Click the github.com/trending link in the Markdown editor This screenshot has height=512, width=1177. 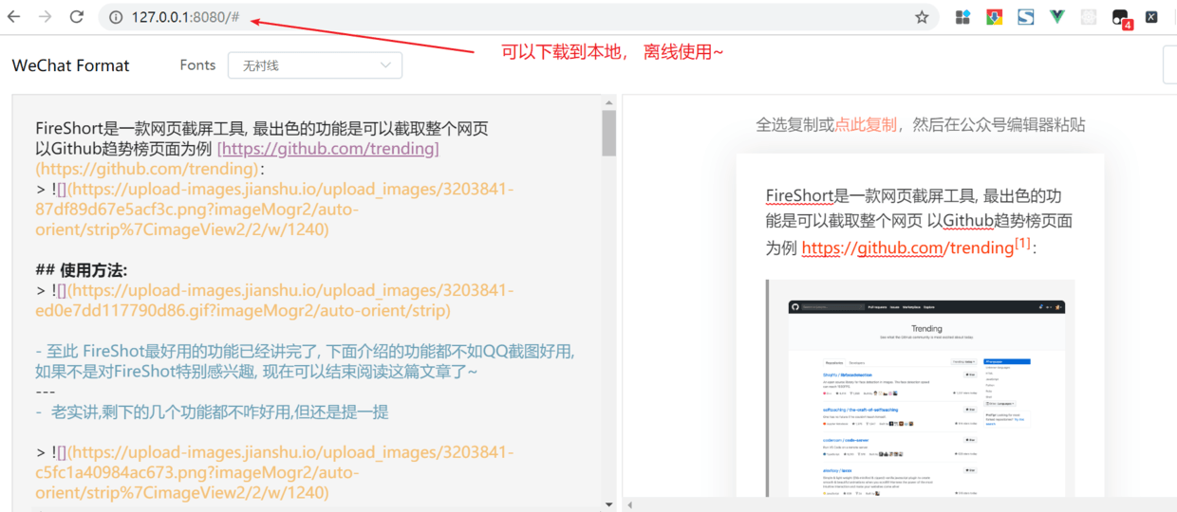(328, 149)
